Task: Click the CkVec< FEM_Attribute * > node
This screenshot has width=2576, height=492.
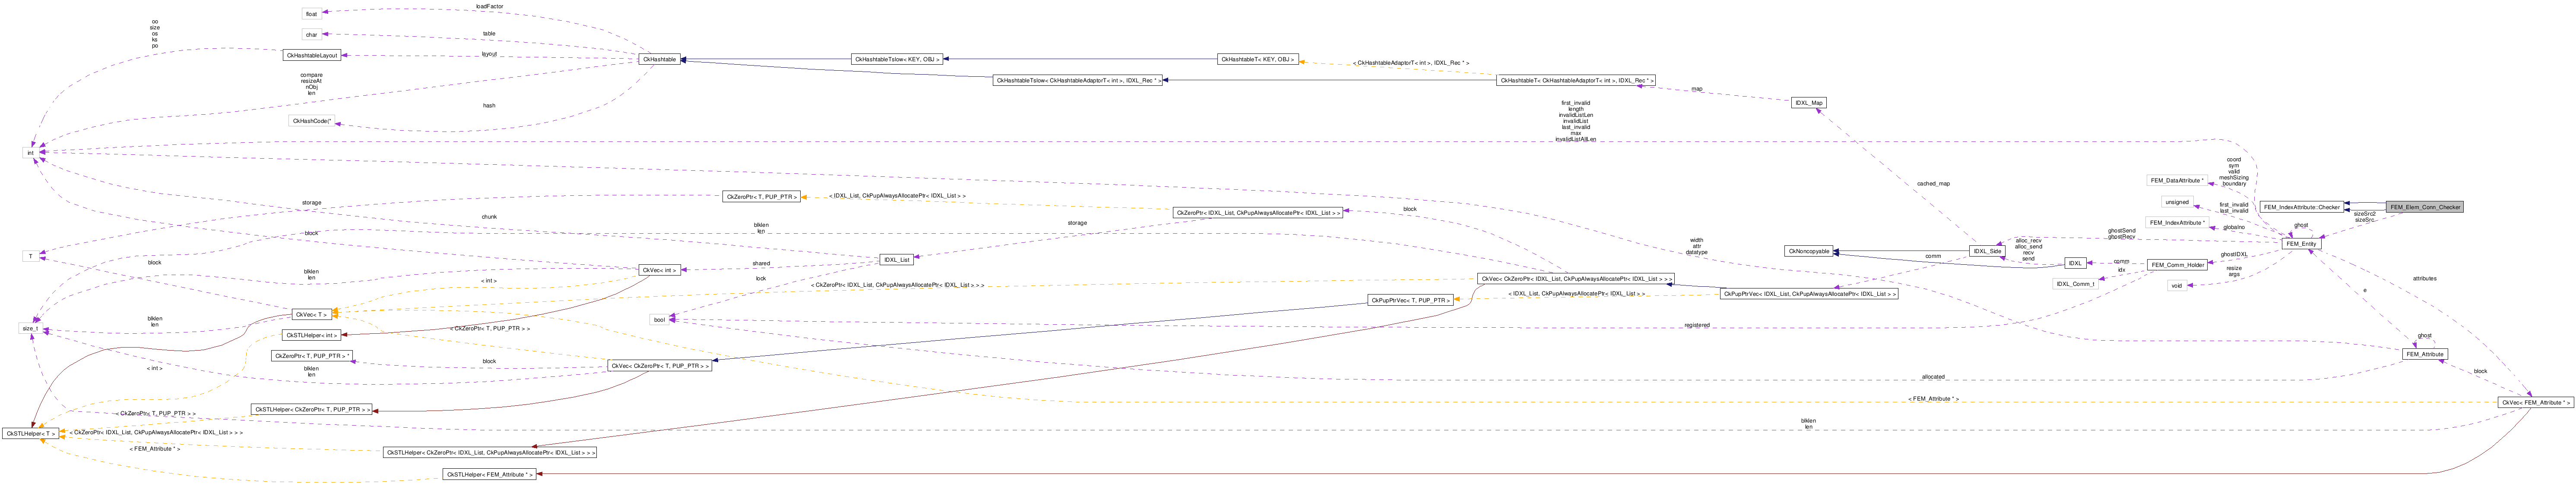Action: [x=2535, y=402]
